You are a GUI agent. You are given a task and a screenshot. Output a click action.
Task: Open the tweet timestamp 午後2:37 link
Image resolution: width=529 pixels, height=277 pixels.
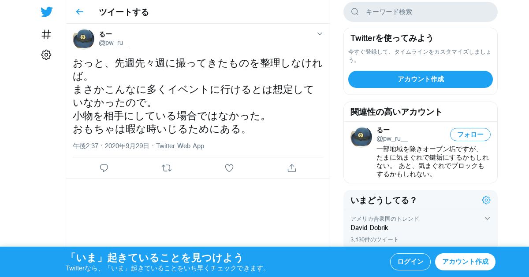tap(86, 146)
